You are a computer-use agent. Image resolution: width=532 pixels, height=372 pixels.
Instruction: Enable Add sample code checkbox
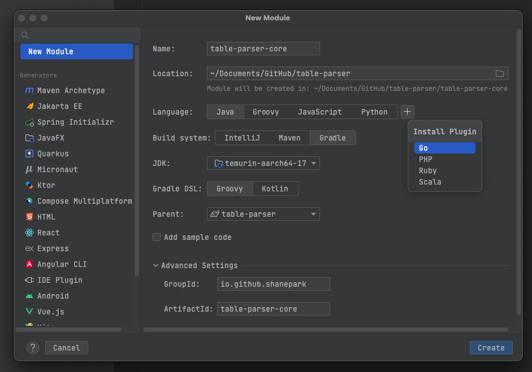click(x=157, y=237)
